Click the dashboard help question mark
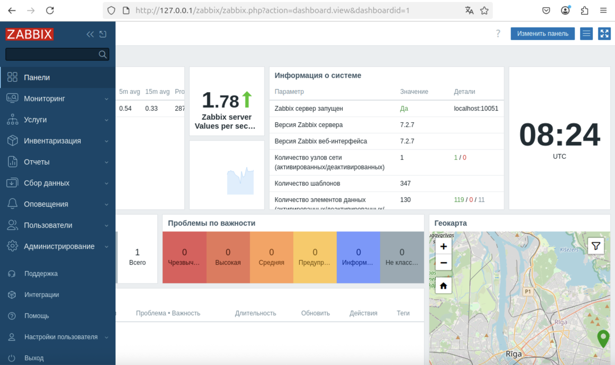Image resolution: width=615 pixels, height=365 pixels. tap(498, 33)
